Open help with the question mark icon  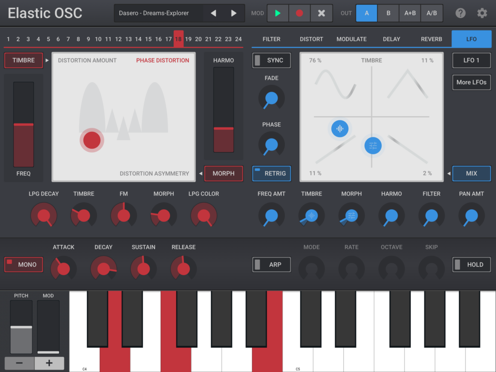460,13
